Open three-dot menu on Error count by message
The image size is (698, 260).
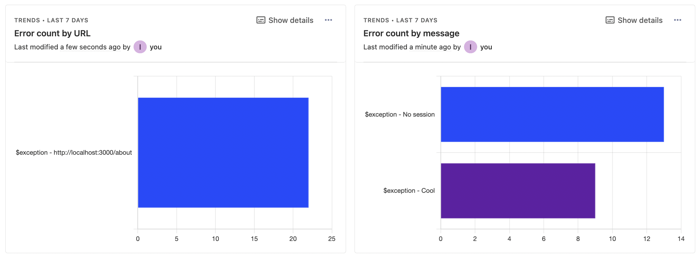677,20
